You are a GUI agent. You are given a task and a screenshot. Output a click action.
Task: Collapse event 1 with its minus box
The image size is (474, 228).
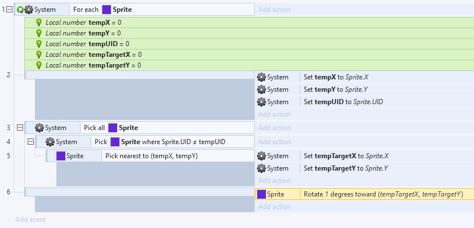click(10, 10)
